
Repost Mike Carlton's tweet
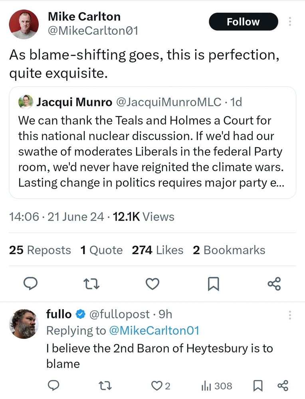(x=92, y=284)
